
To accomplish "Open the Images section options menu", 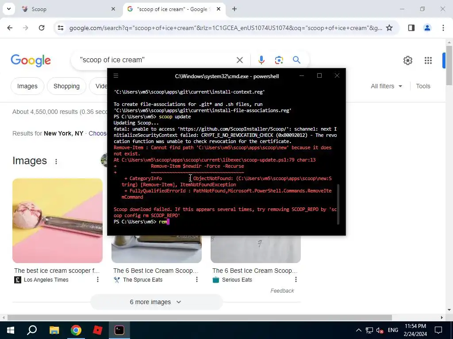I will click(56, 162).
